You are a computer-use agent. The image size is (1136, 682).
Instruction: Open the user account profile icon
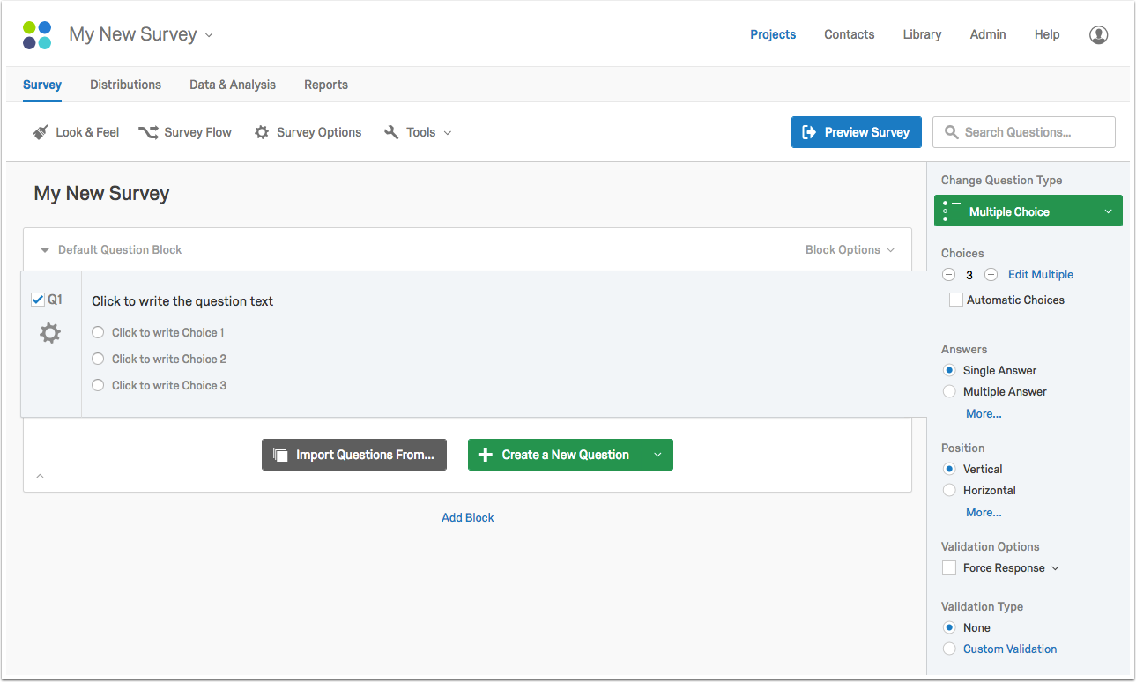pos(1098,34)
